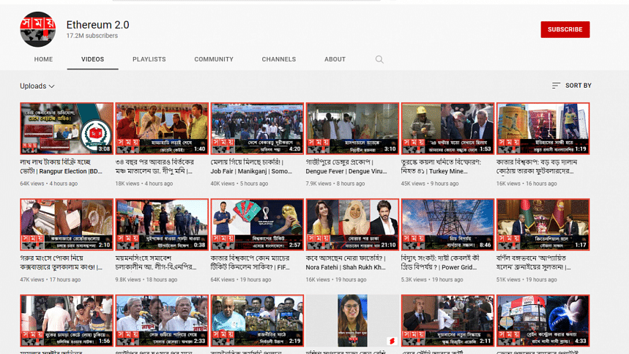Click the Dengue Fever video thumbnail
This screenshot has height=354, width=629.
(x=352, y=128)
